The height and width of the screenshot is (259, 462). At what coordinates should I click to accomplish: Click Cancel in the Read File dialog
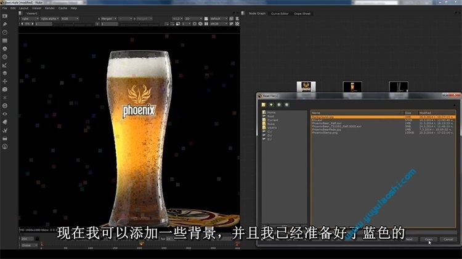point(448,239)
